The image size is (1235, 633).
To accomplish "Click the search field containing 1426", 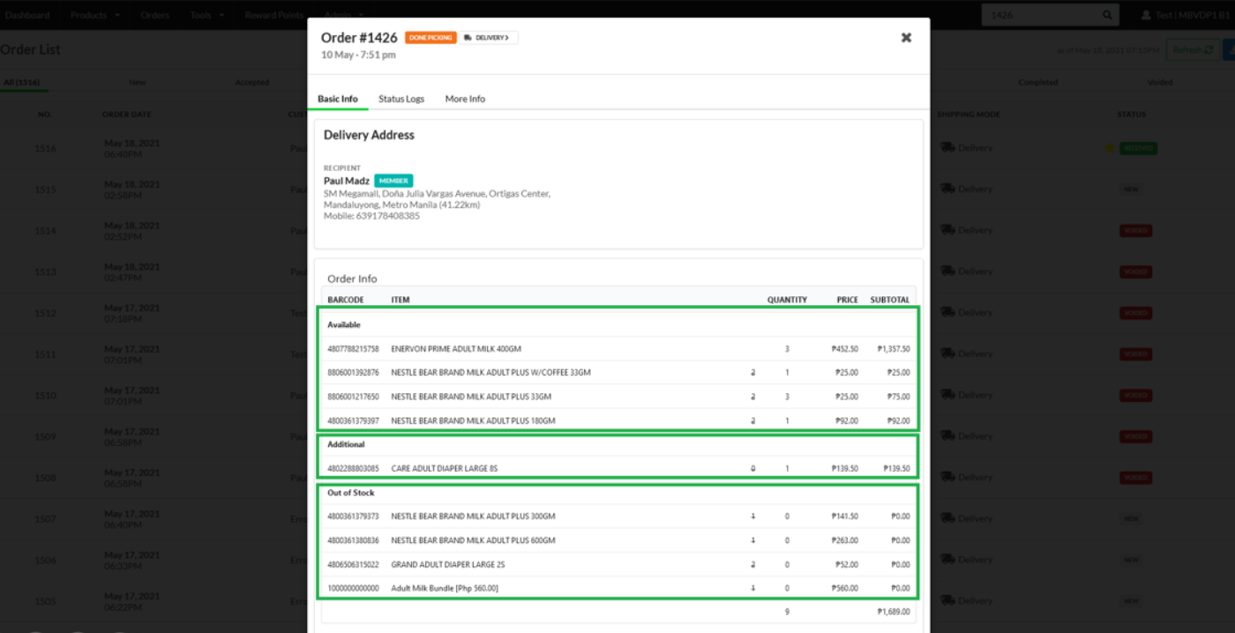I will point(1041,15).
